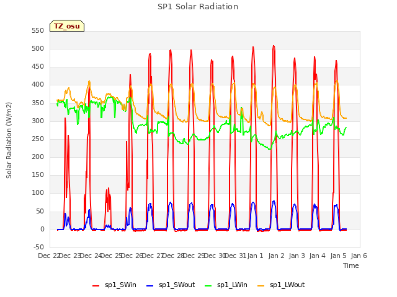Click the red SWin peak on Jan 2
397x297 pixels.
[274, 46]
